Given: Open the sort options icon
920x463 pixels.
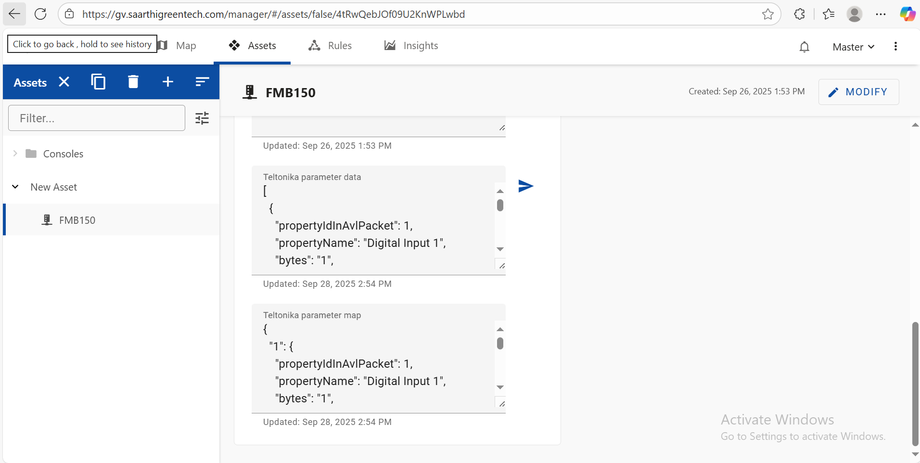Looking at the screenshot, I should point(202,82).
